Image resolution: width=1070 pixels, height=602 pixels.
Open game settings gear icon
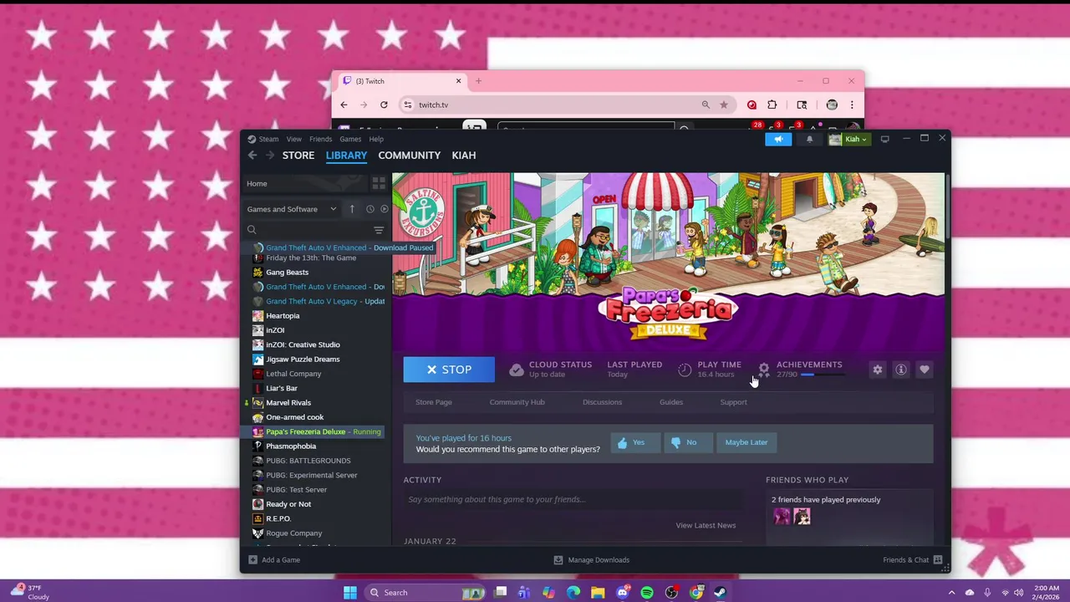877,370
